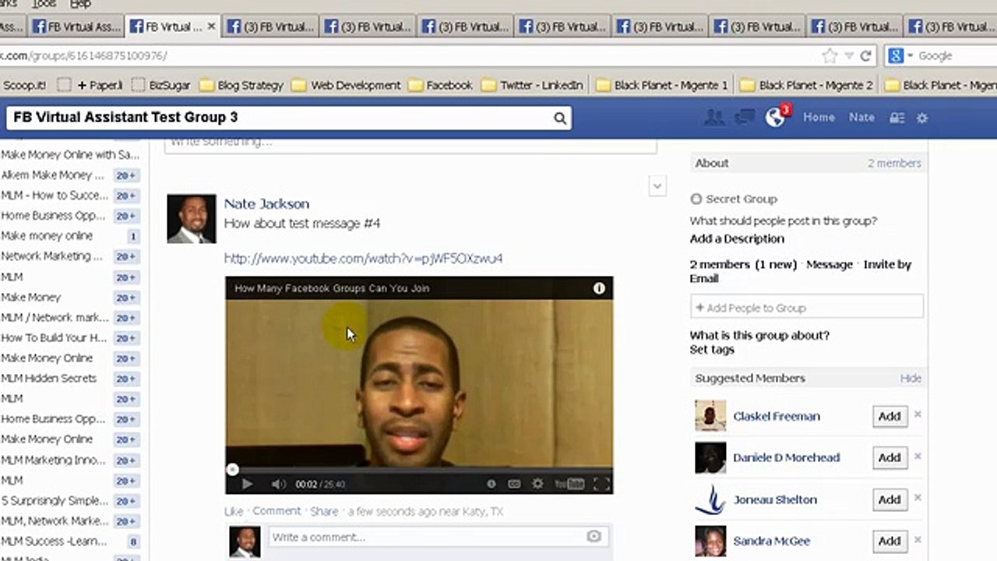Close the active FB Virtual browser tab

(211, 26)
